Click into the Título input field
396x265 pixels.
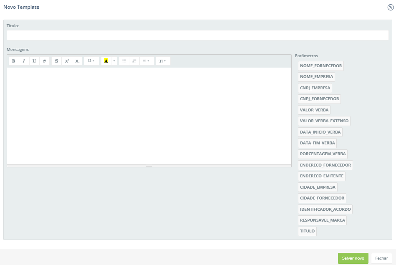(197, 35)
